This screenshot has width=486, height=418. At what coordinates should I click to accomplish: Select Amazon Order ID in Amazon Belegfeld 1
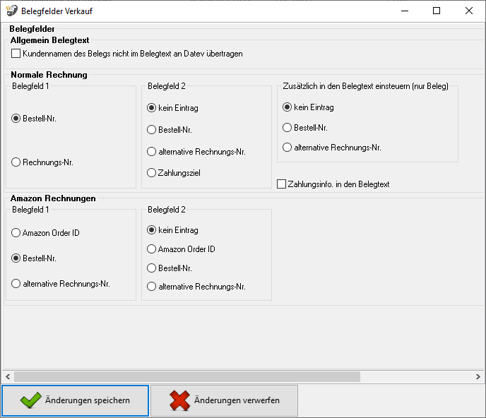[16, 233]
